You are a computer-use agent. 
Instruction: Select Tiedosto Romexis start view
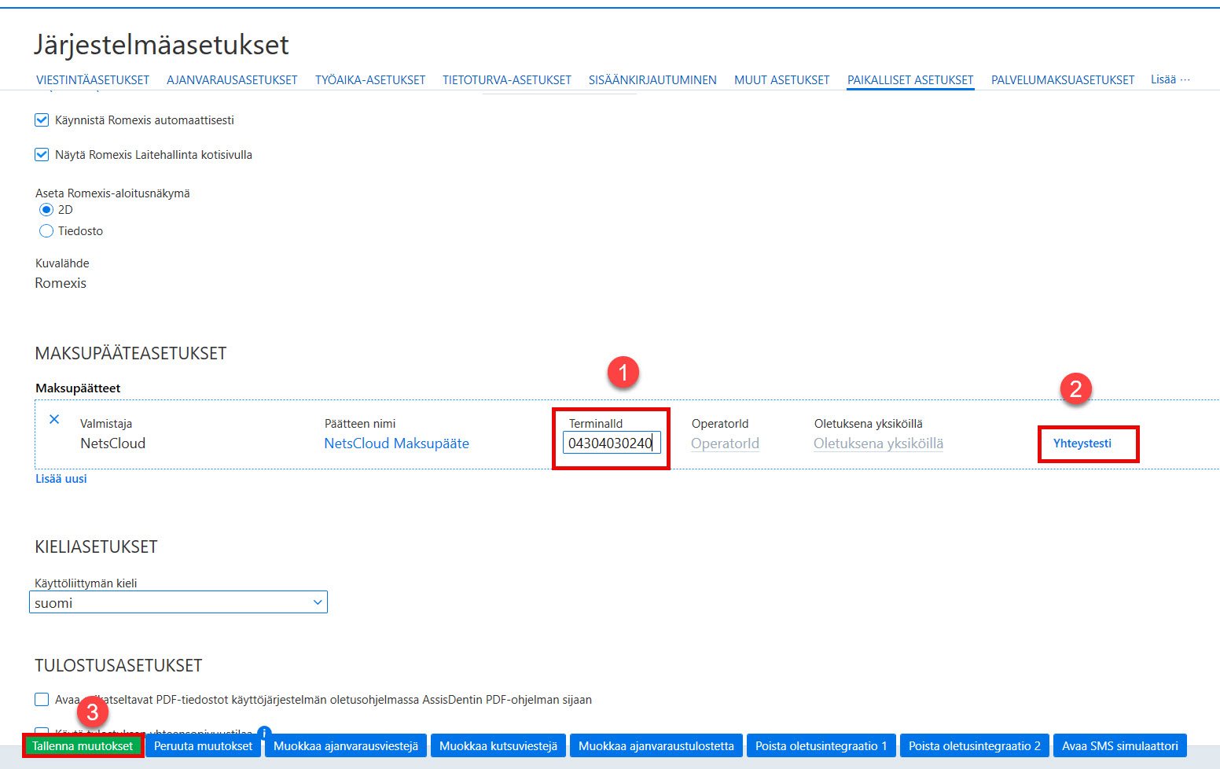tap(46, 231)
